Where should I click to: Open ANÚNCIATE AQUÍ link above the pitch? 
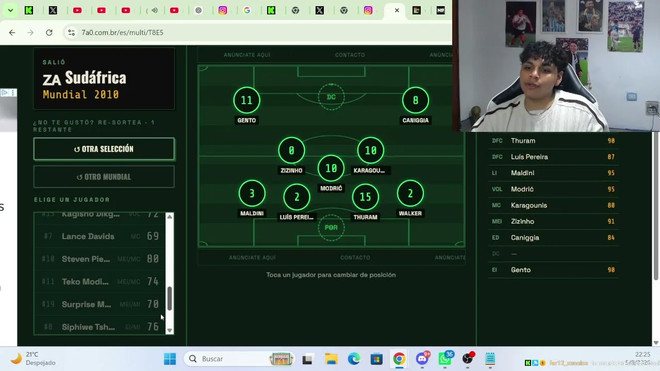click(x=247, y=55)
